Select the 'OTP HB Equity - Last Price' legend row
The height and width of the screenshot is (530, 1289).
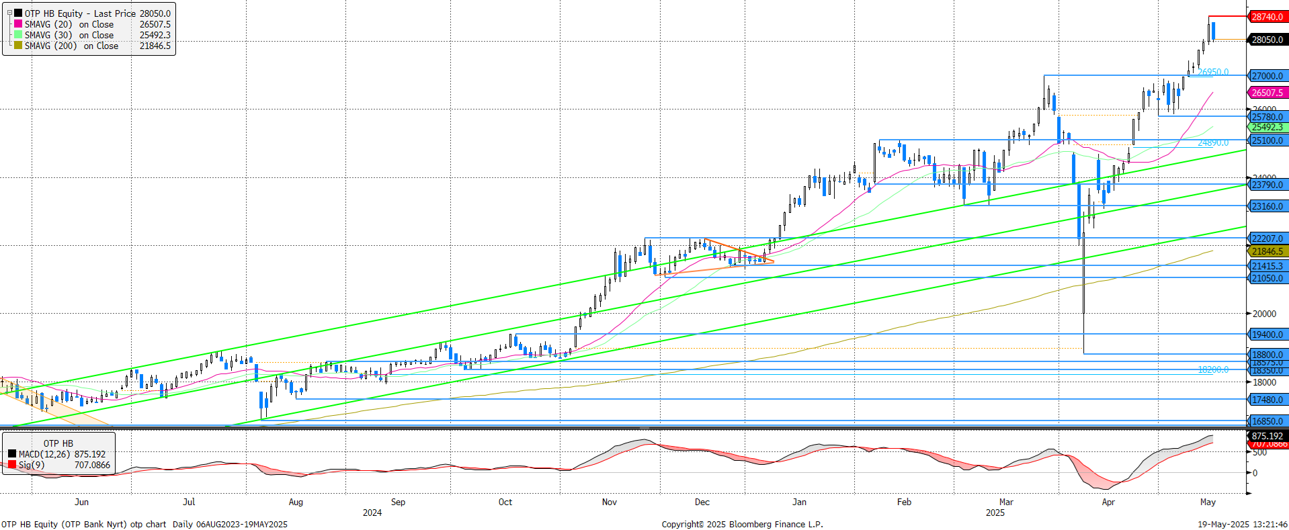(92, 13)
